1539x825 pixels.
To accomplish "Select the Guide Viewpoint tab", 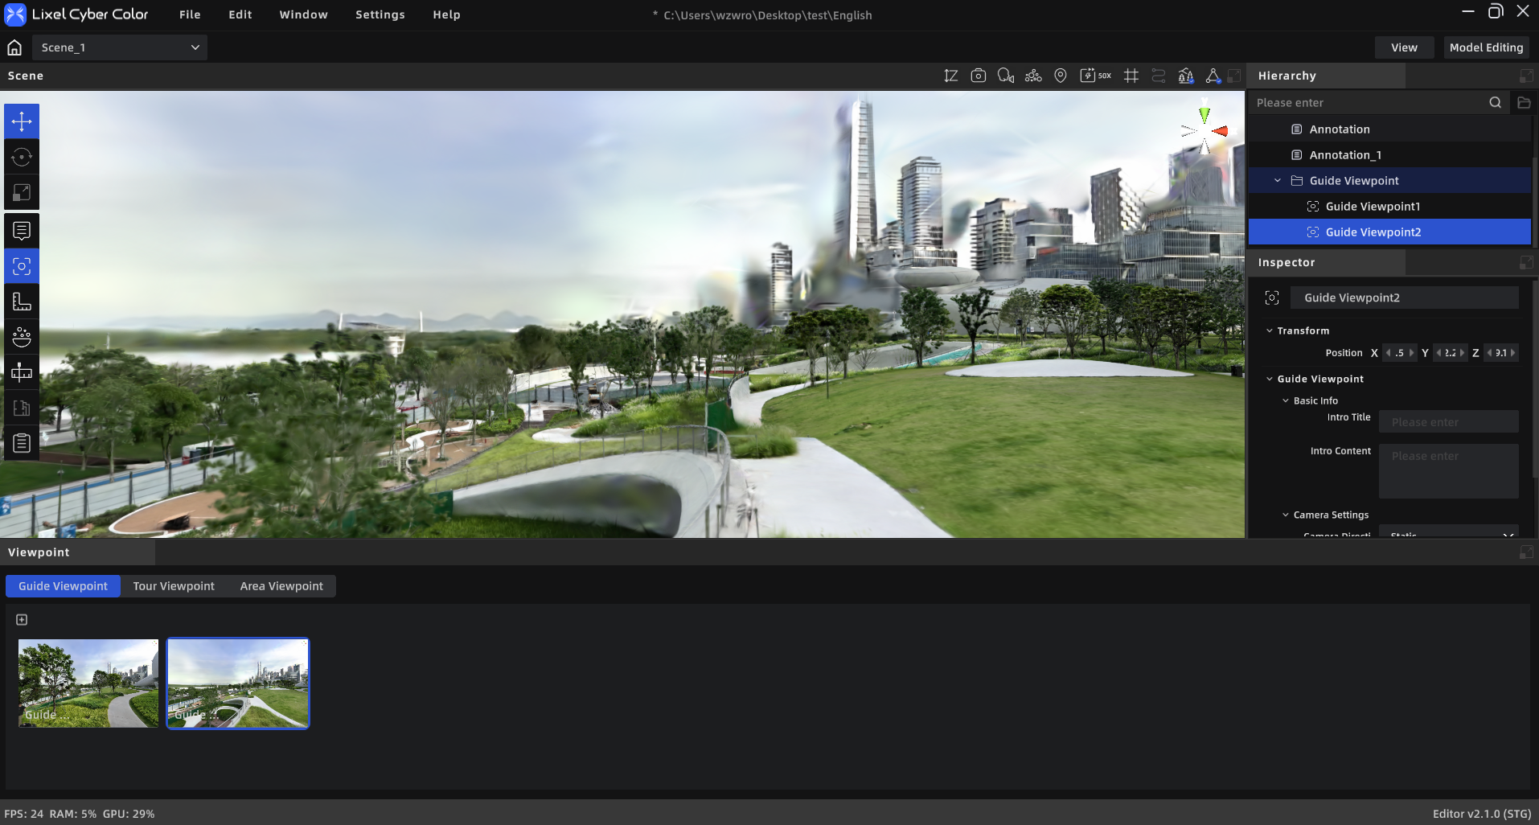I will [x=63, y=586].
